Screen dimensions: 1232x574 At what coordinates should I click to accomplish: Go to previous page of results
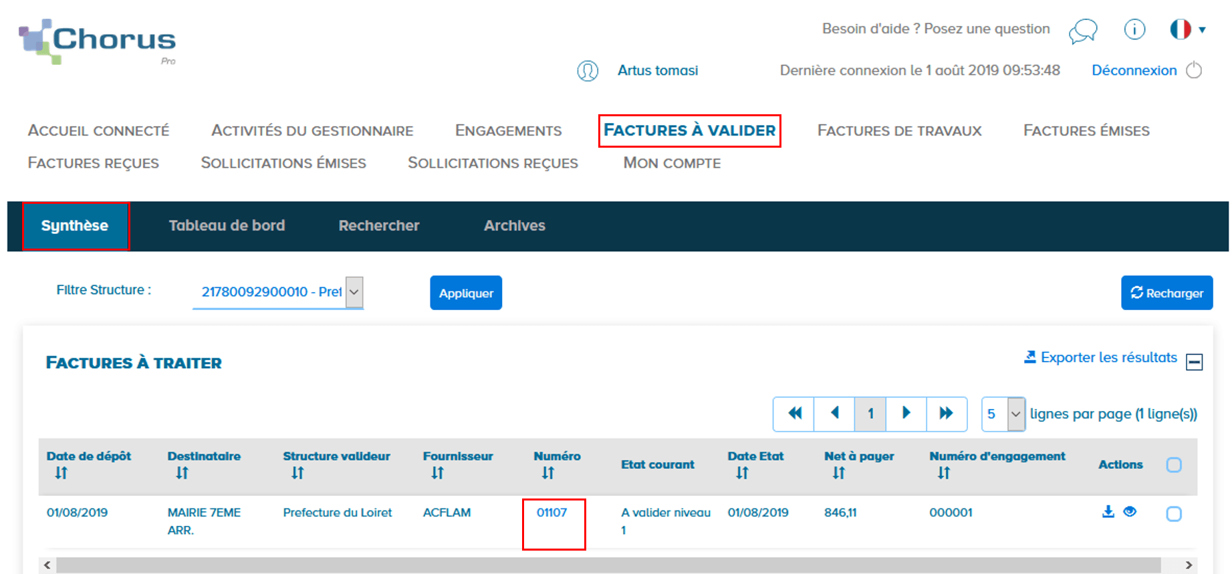834,414
